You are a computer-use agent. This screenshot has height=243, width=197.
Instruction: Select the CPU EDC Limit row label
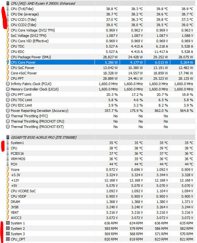pos(21,105)
